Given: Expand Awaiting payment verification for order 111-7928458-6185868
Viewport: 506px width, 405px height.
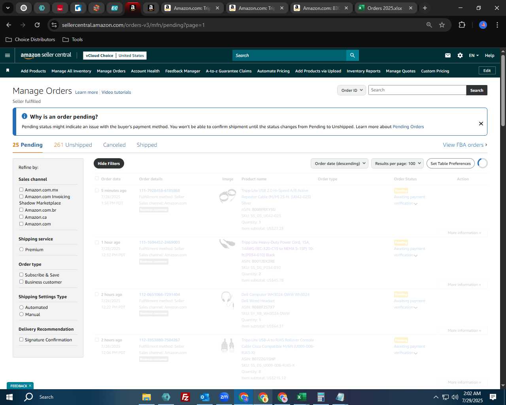Looking at the screenshot, I should point(415,204).
